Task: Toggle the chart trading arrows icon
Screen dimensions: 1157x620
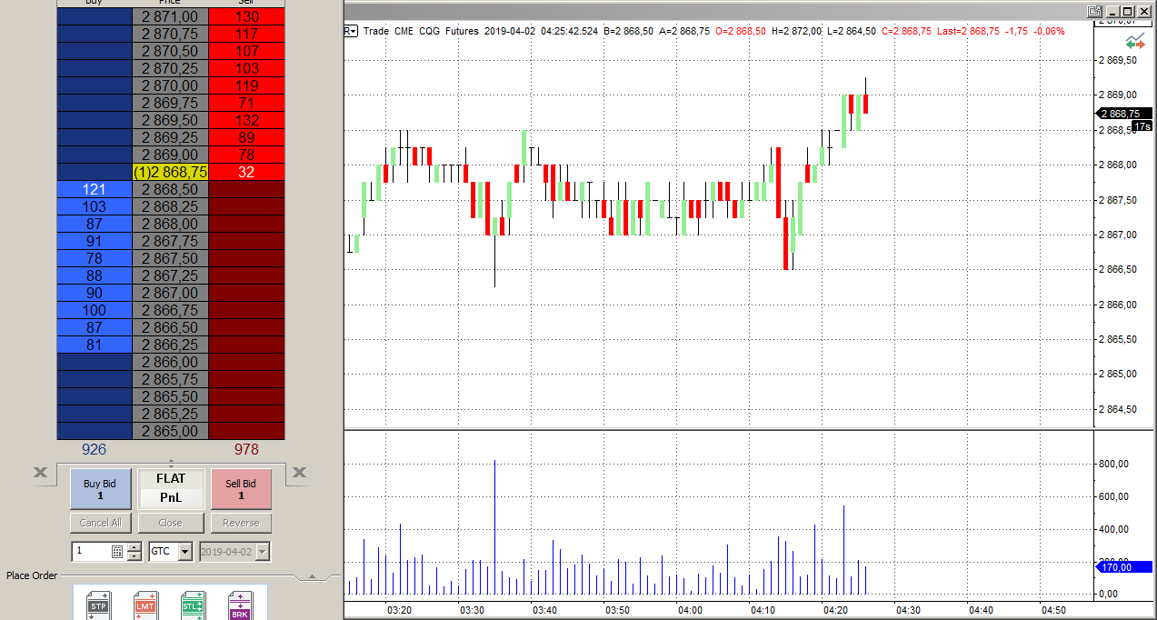Action: click(1135, 42)
